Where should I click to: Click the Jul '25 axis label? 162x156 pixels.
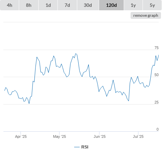pos(138,136)
